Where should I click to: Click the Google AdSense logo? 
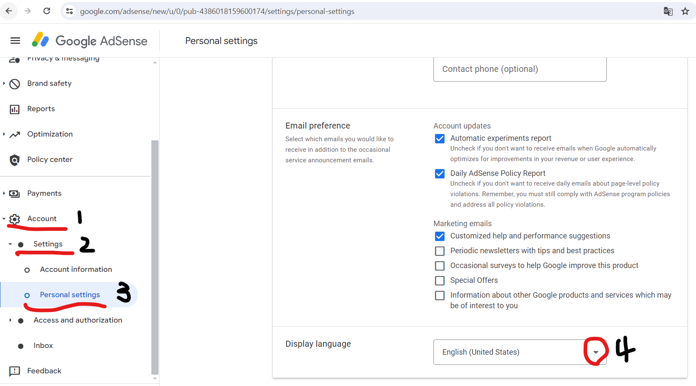(x=90, y=41)
